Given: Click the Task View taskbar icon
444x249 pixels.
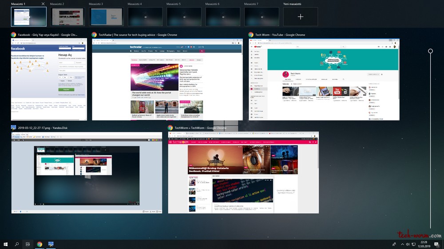Looking at the screenshot, I should [28, 244].
